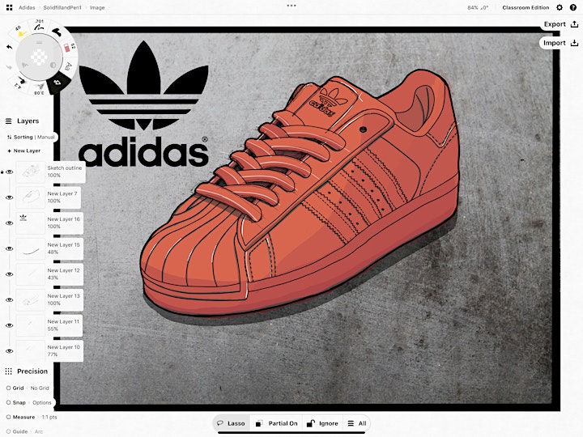The width and height of the screenshot is (583, 437).
Task: Click the open padlock icon beside Ignore
Action: click(310, 423)
